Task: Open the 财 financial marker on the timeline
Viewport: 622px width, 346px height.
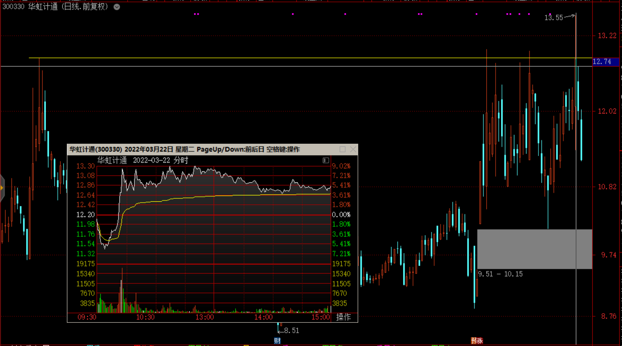Action: click(x=277, y=341)
